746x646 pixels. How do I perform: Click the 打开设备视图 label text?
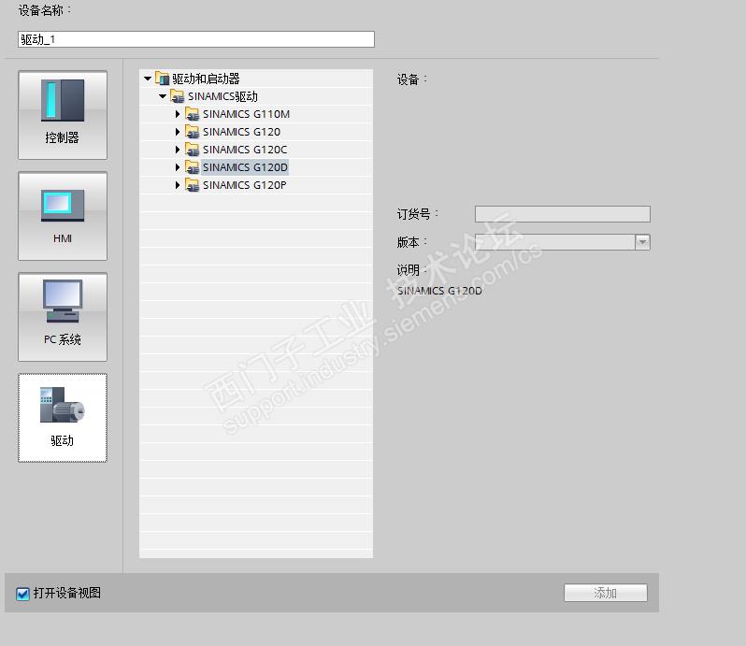[x=67, y=593]
